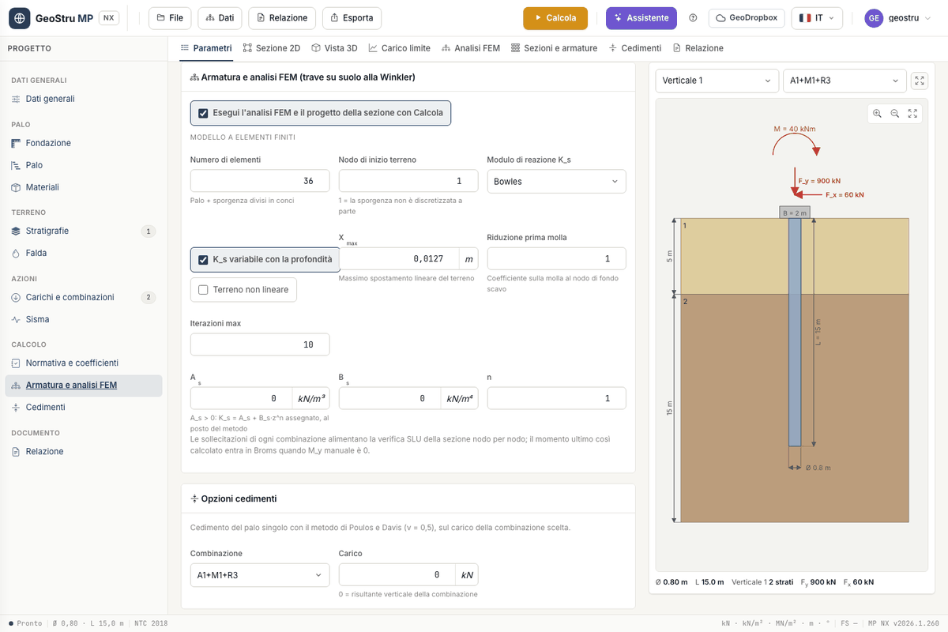Uncheck Esegui l'analisi FEM checkbox
Viewport: 948px width, 632px height.
(x=203, y=113)
